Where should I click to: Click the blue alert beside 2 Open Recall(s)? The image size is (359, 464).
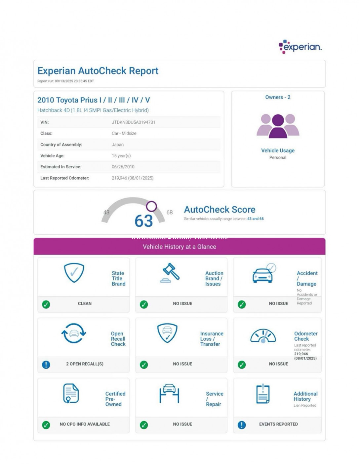pos(46,365)
